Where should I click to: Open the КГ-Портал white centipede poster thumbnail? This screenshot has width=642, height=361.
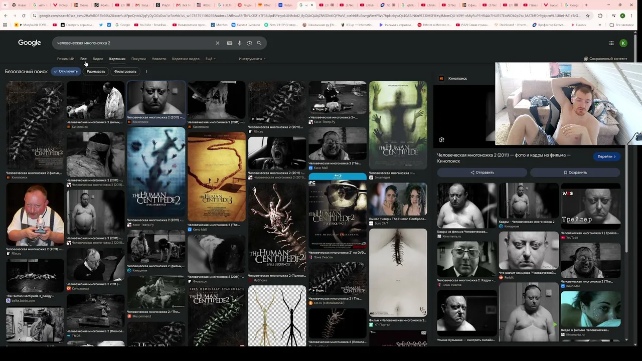[398, 272]
